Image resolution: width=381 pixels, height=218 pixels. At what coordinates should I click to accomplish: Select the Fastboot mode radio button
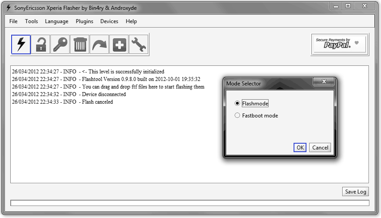pos(237,115)
